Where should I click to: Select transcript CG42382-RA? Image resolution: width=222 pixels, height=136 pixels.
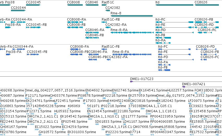tap(108, 27)
